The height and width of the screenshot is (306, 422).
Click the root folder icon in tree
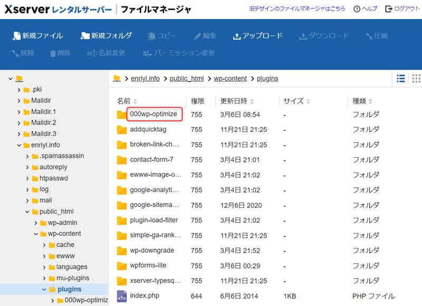(20, 79)
